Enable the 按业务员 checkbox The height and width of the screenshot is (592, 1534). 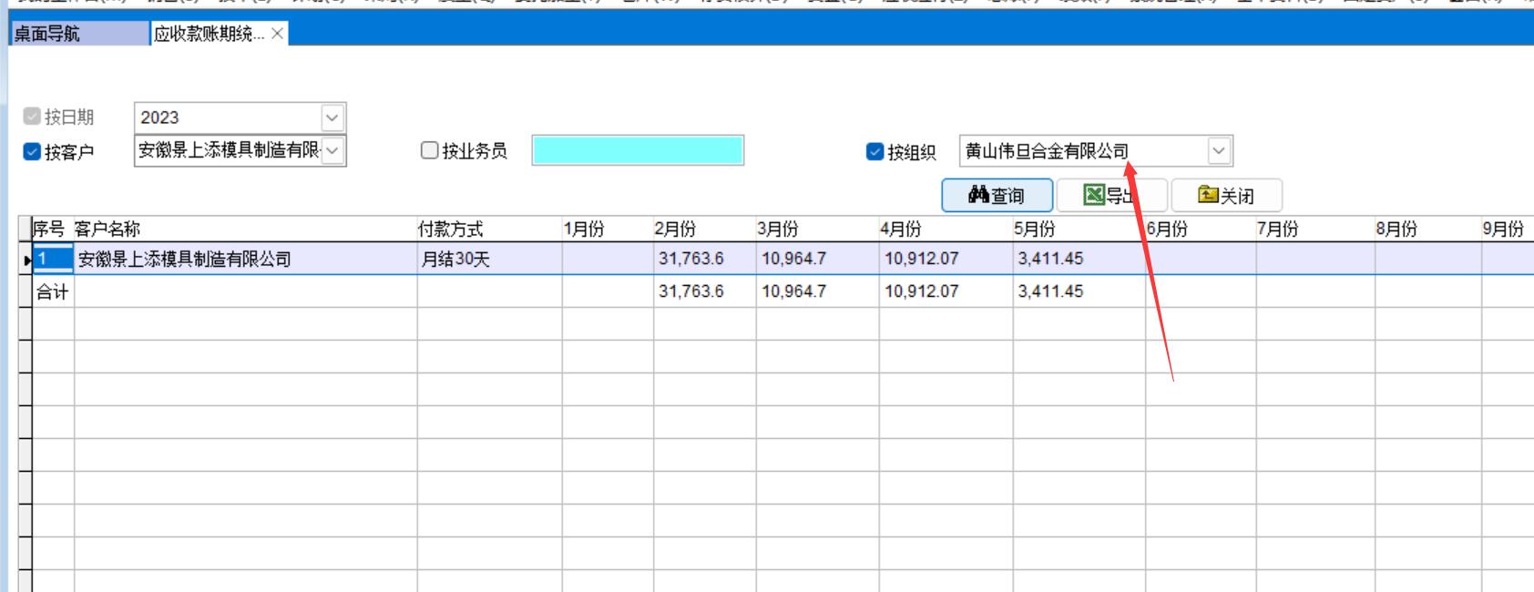coord(430,150)
